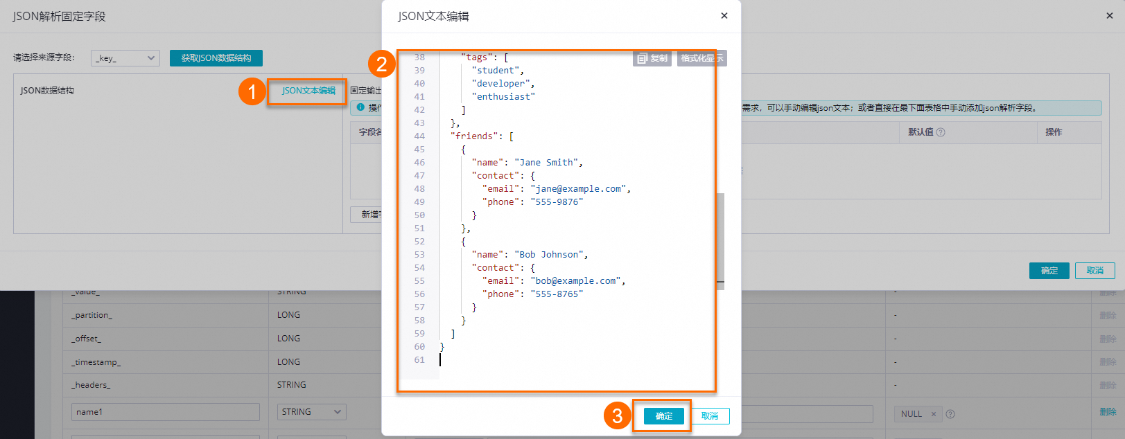Open the JSON文本编辑 link
This screenshot has width=1125, height=439.
(308, 91)
